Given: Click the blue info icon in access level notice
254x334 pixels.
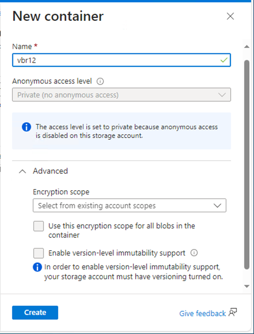Looking at the screenshot, I should pyautogui.click(x=26, y=127).
